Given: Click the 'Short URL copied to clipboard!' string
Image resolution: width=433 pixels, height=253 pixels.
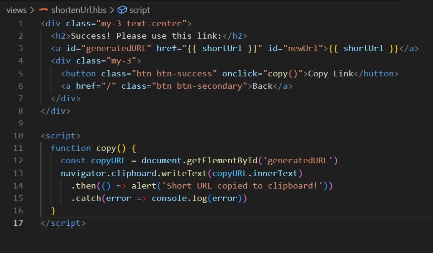Looking at the screenshot, I should click(242, 186).
